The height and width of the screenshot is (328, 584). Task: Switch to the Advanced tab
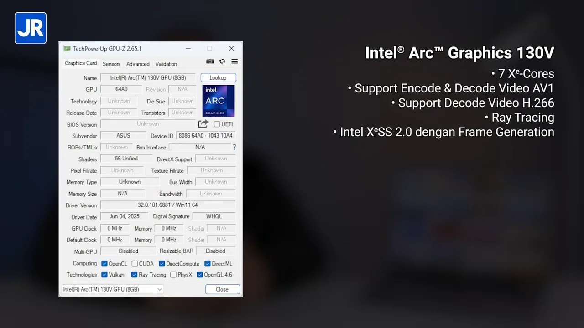(x=138, y=64)
